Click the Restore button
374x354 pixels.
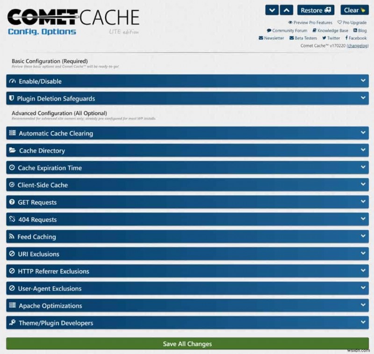click(316, 10)
